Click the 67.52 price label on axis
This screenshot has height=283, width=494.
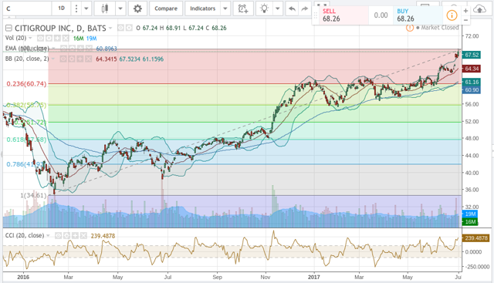click(x=472, y=55)
